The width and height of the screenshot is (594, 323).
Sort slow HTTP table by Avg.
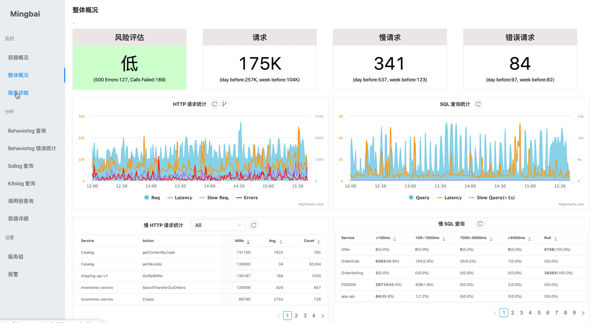[281, 242]
